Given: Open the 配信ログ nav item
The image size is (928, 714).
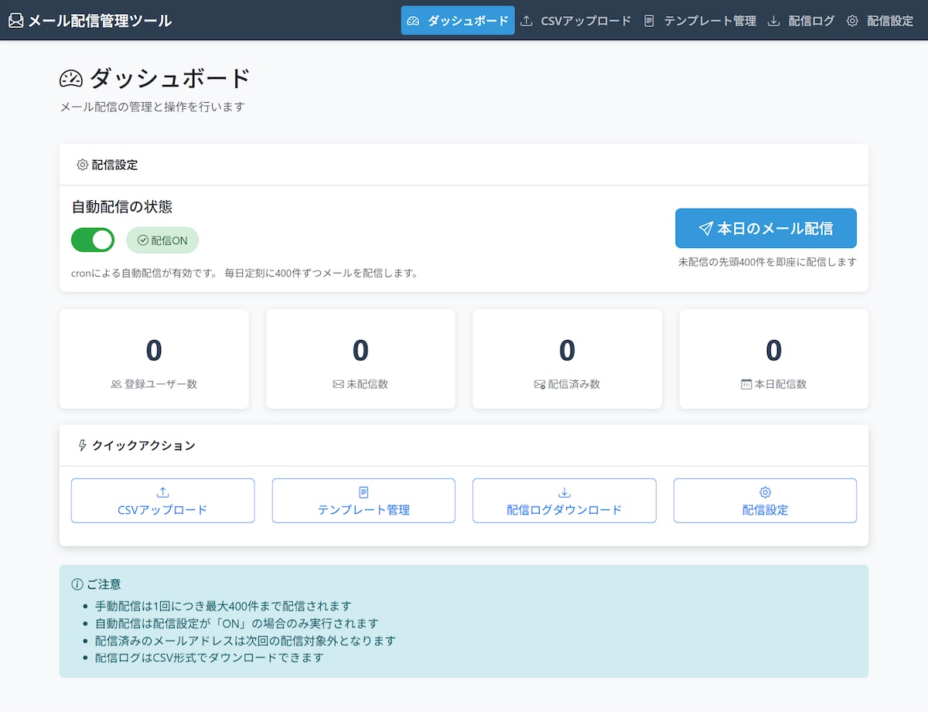Looking at the screenshot, I should (x=801, y=21).
